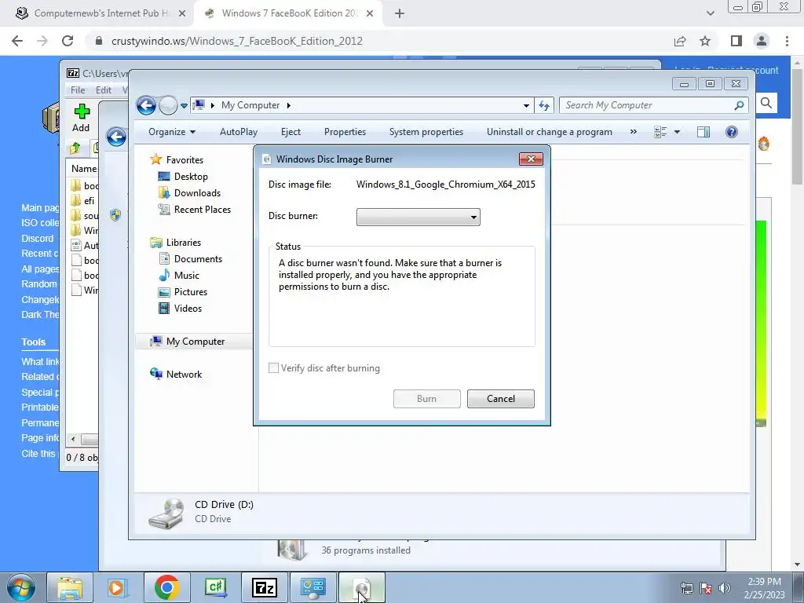This screenshot has width=804, height=603.
Task: Open Chrome profile avatar
Action: (x=762, y=41)
